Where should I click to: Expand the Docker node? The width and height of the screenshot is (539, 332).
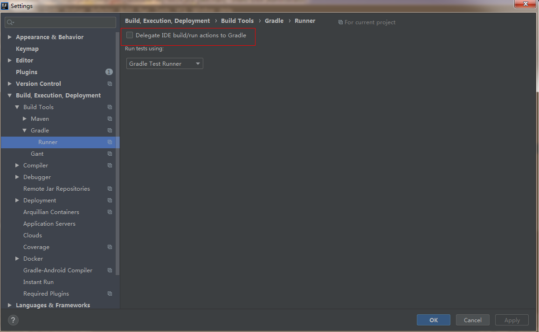pyautogui.click(x=17, y=259)
